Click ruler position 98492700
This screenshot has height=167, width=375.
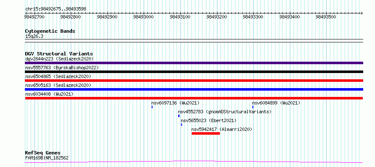point(35,17)
